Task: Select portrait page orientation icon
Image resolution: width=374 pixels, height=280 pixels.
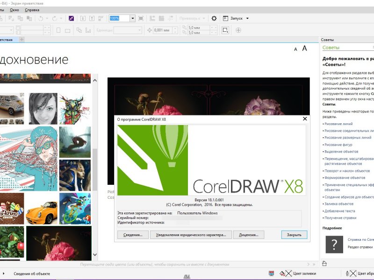Action: [x=58, y=30]
